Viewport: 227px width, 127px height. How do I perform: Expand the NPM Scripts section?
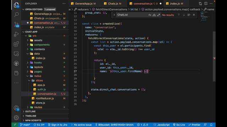[45, 120]
